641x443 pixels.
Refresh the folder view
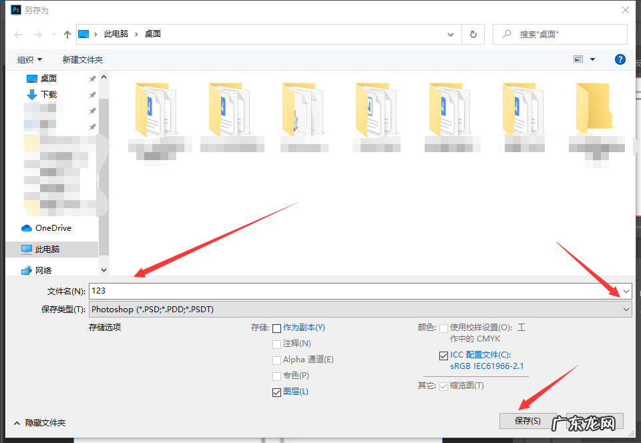[473, 35]
